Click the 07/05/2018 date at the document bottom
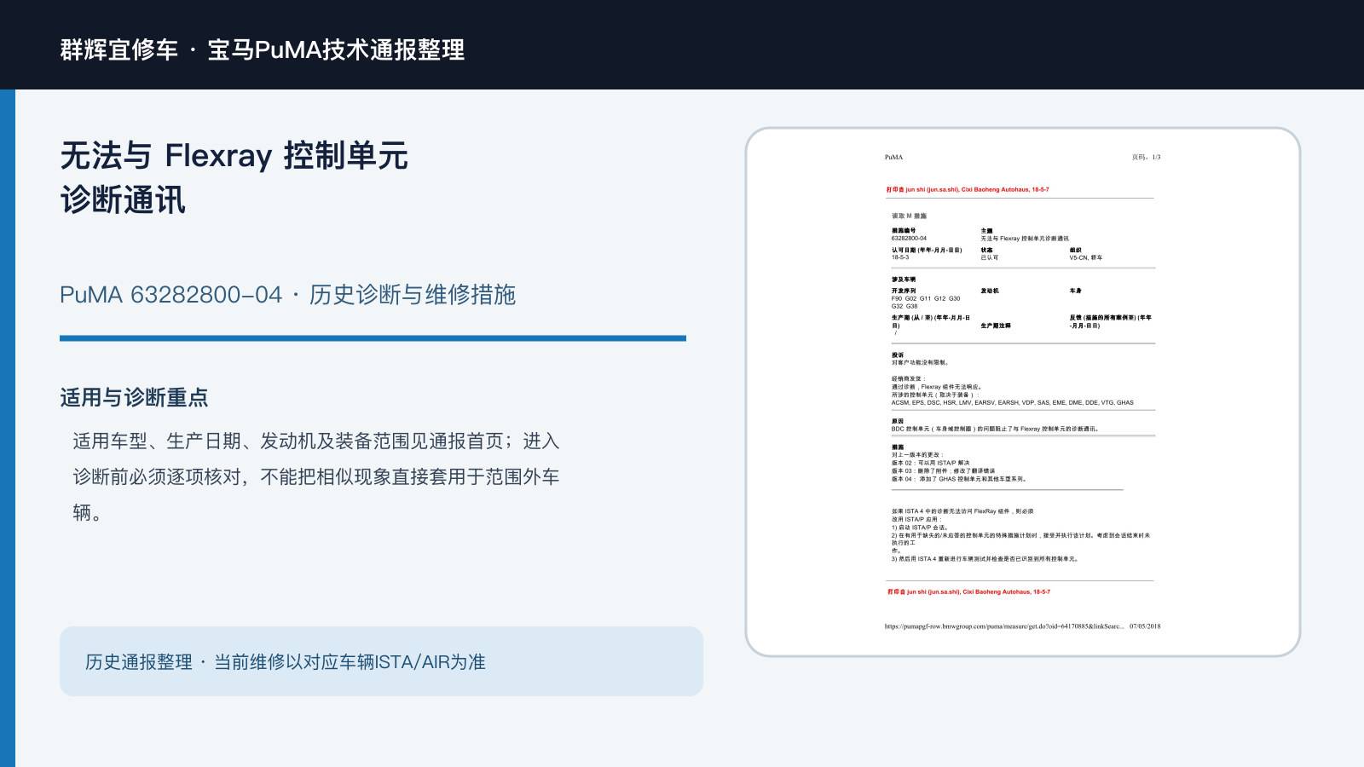Viewport: 1364px width, 767px height. [1145, 626]
